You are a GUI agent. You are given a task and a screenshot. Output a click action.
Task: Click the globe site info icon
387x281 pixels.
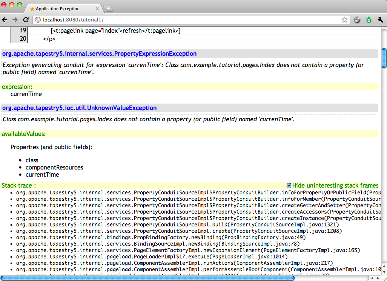coord(38,20)
